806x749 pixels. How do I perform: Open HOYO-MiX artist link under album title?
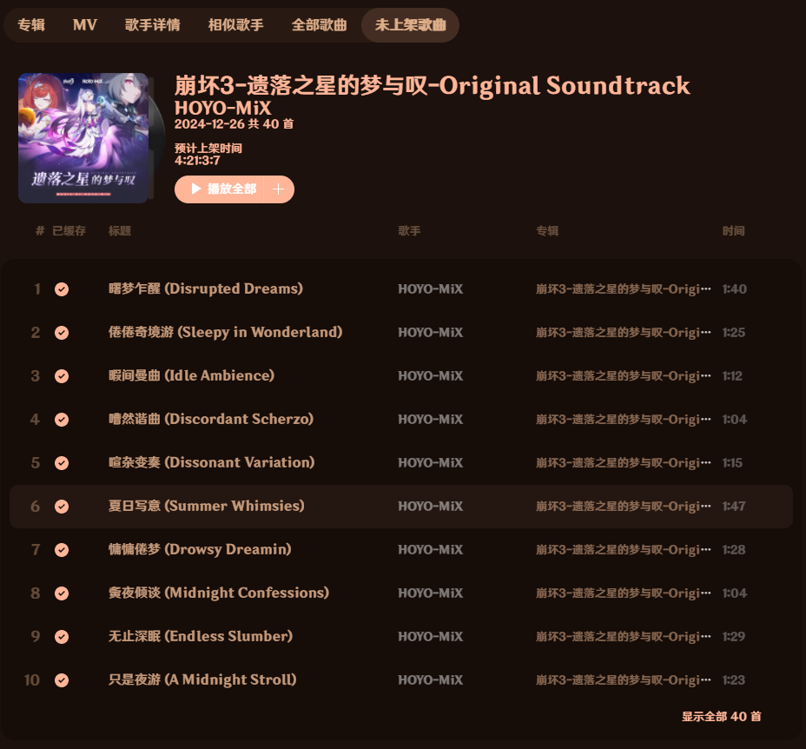coord(222,108)
